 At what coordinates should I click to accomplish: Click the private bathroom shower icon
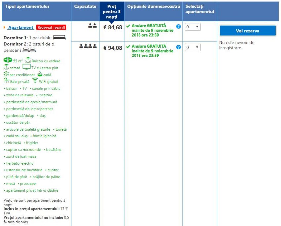pos(6,81)
